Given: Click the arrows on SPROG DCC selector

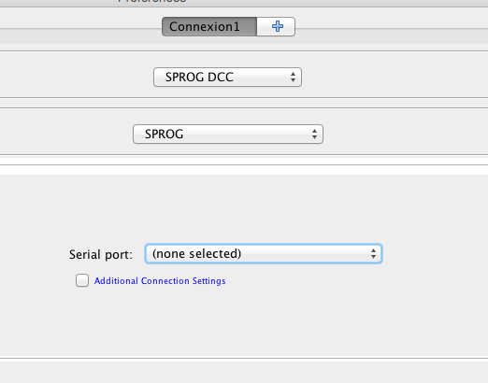Looking at the screenshot, I should tap(293, 78).
